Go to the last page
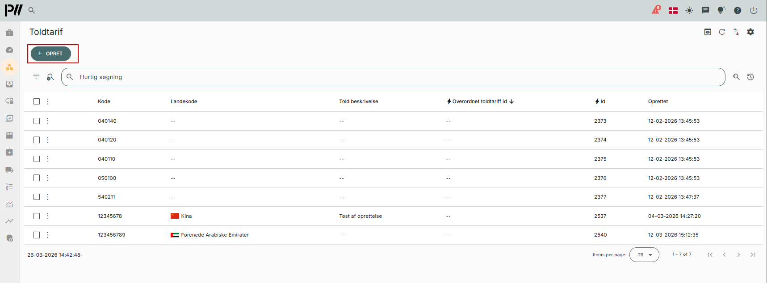This screenshot has height=283, width=767. pos(753,254)
